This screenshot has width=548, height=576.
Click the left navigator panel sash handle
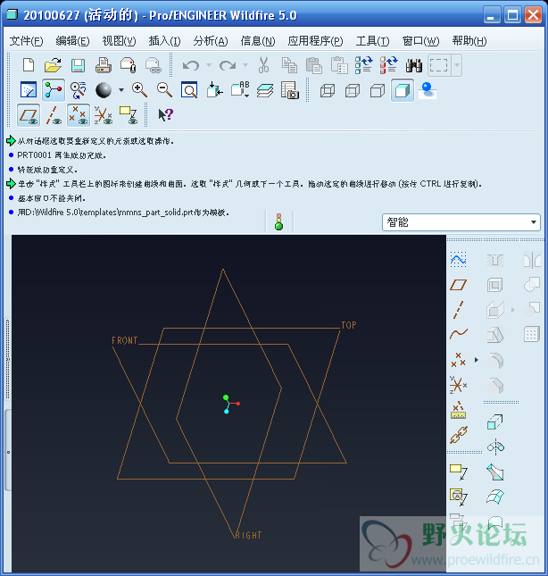pyautogui.click(x=8, y=450)
